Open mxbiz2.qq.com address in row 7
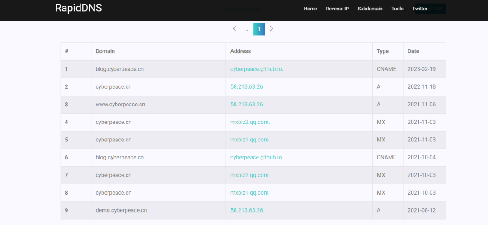This screenshot has width=488, height=232. click(249, 175)
